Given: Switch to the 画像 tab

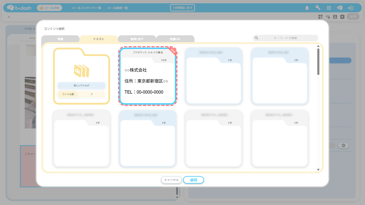Looking at the screenshot, I should click(x=60, y=39).
